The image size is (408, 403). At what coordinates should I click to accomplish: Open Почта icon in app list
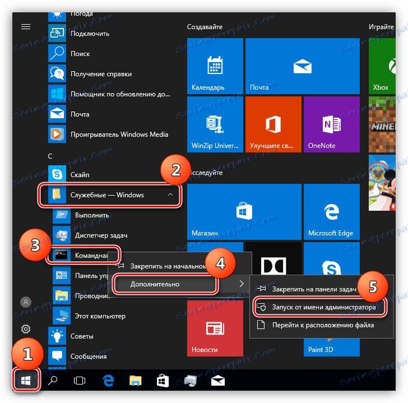tap(57, 114)
